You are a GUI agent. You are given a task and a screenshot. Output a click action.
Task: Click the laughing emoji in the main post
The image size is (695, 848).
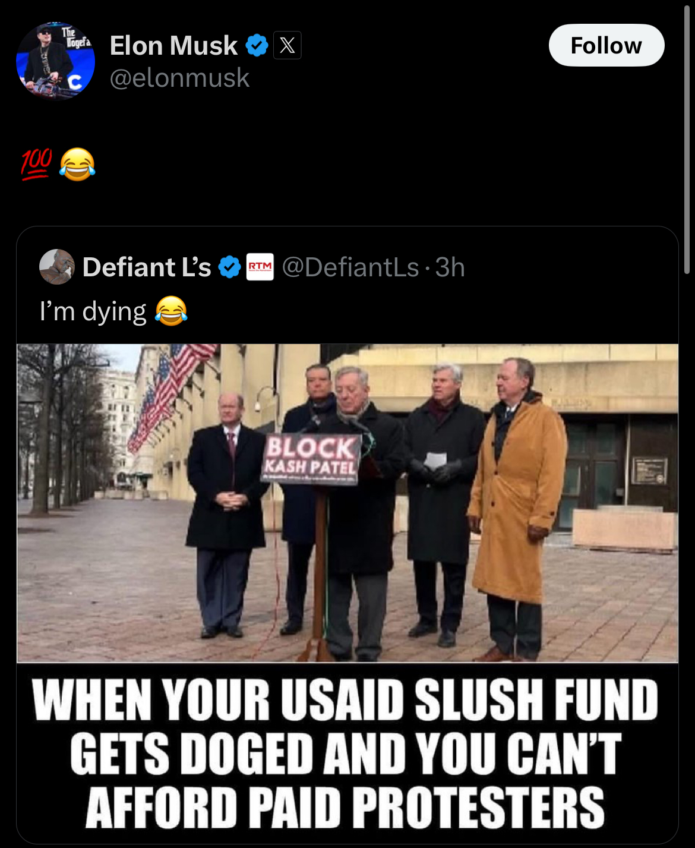tap(77, 165)
